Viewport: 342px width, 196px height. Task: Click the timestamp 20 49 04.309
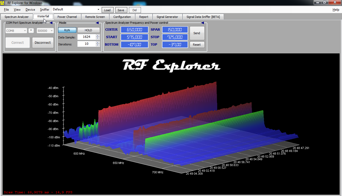click(194, 174)
